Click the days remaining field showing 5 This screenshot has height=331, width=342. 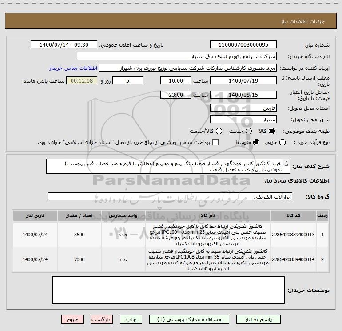[128, 80]
